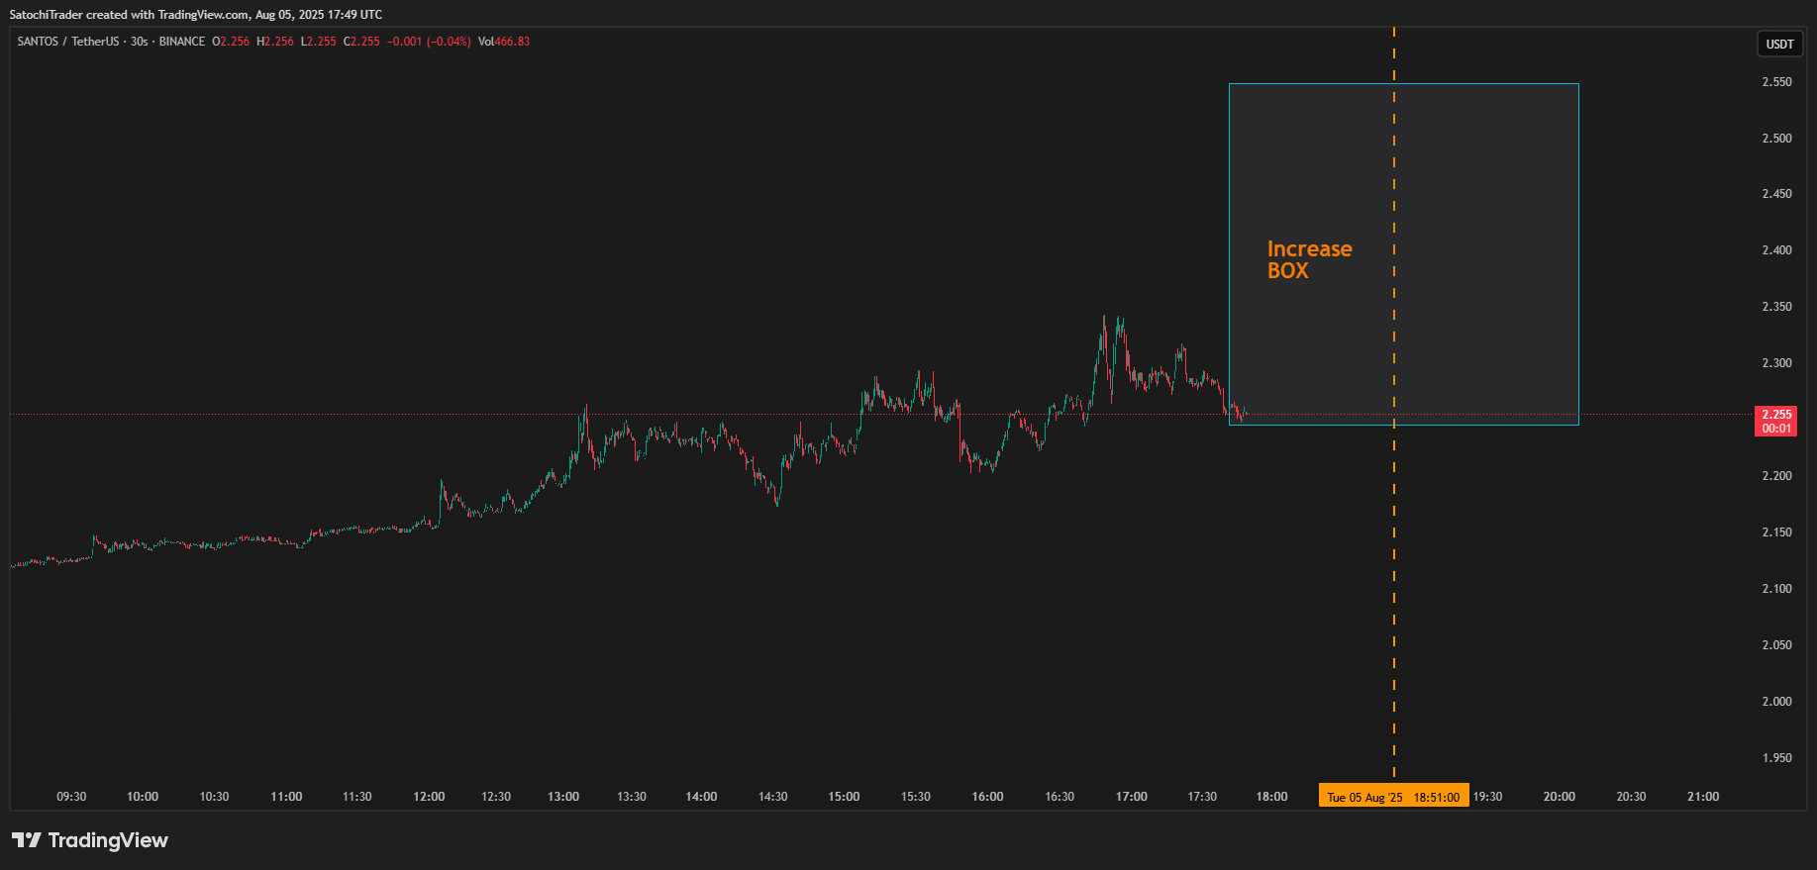
Task: Click the 16:00 time axis label
Action: click(987, 797)
